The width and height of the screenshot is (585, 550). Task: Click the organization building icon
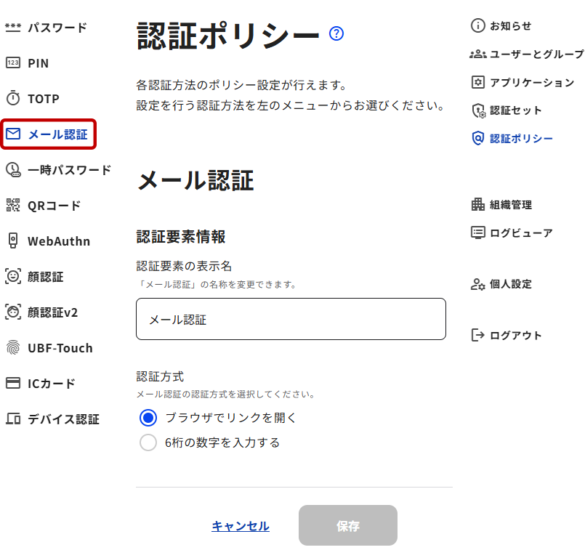(x=477, y=205)
